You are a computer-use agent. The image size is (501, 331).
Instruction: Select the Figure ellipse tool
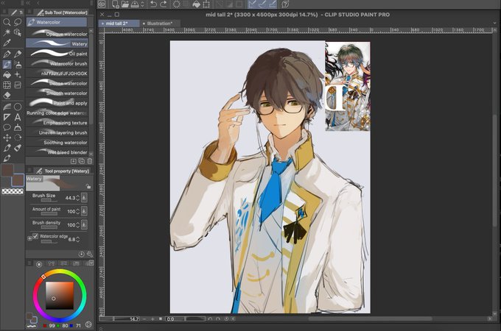(x=18, y=107)
